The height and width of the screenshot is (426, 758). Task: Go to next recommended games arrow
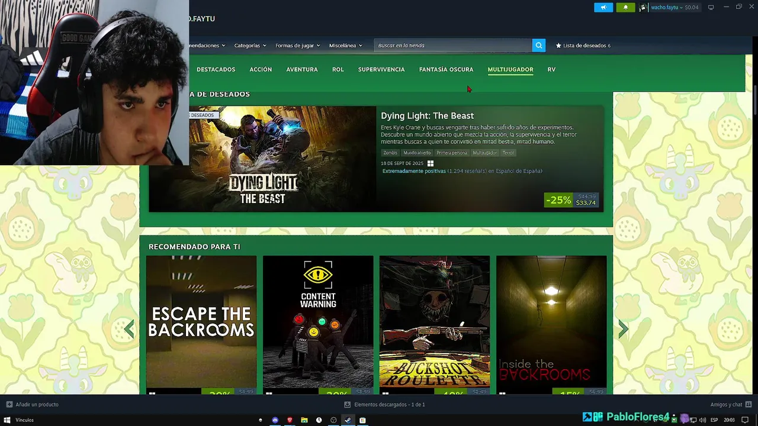click(623, 329)
